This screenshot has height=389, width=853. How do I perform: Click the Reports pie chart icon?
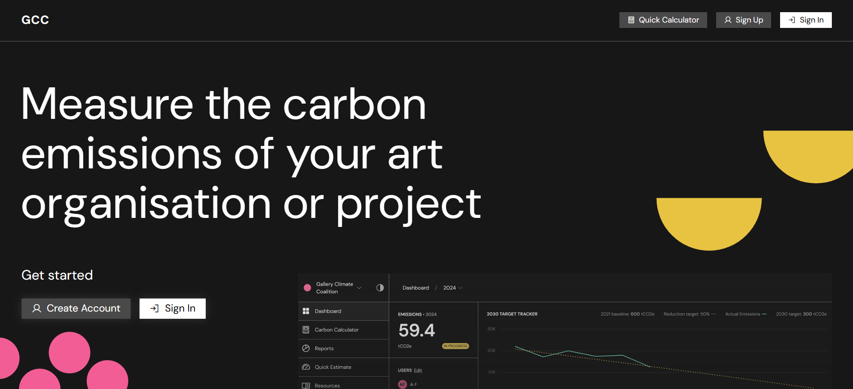pyautogui.click(x=306, y=348)
